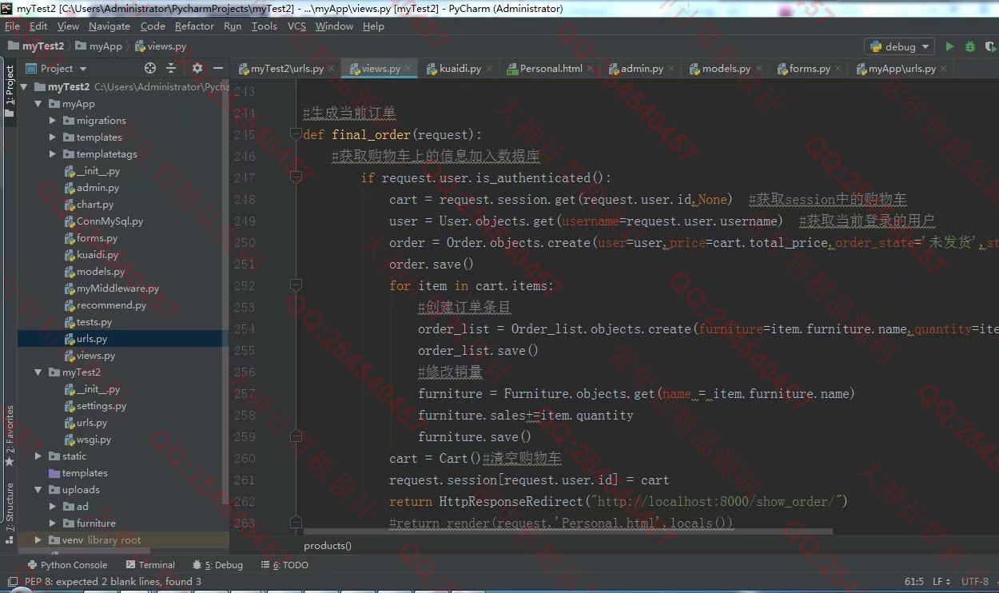999x593 pixels.
Task: Close the kuaidi.py editor tab
Action: pos(488,69)
